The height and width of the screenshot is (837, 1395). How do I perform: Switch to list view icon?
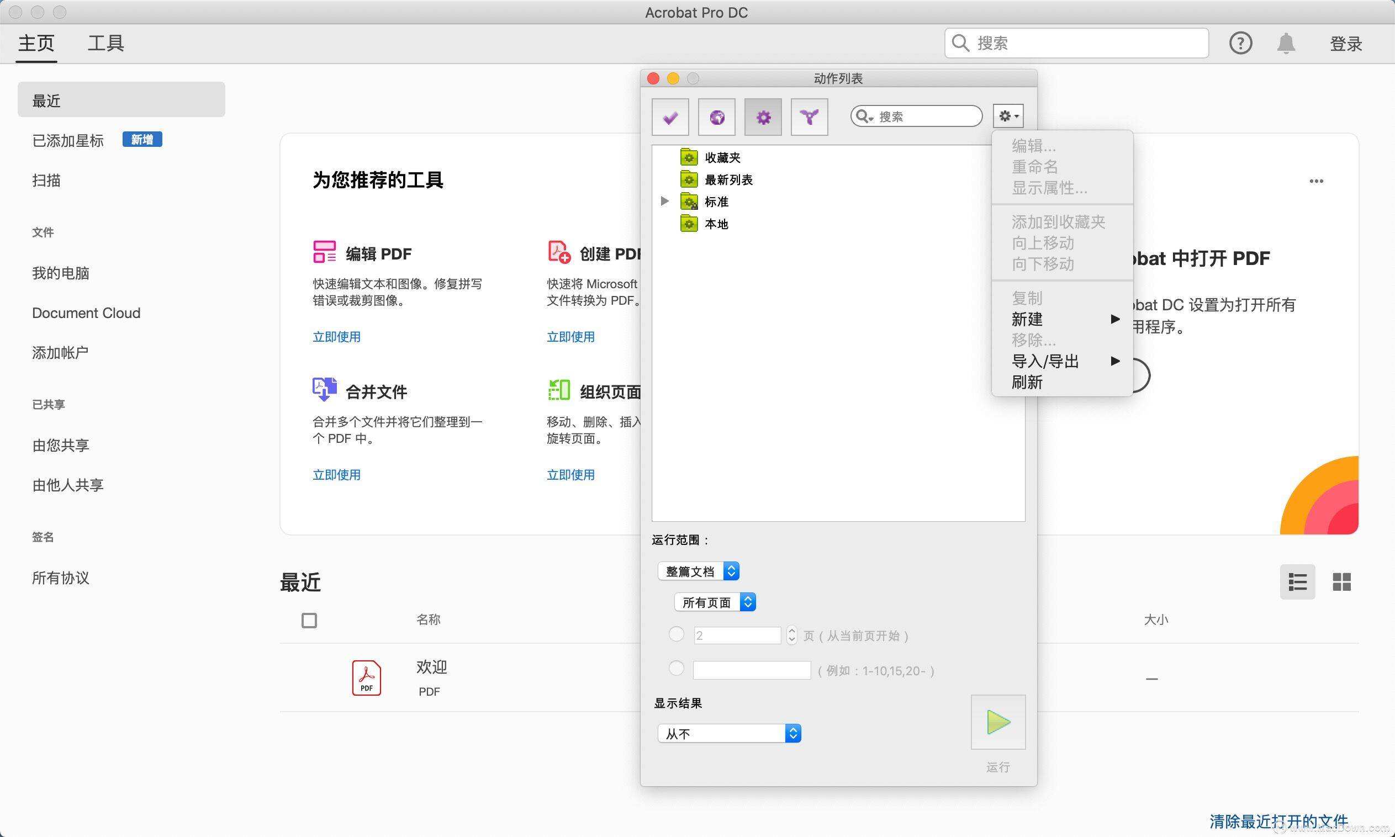[x=1297, y=581]
